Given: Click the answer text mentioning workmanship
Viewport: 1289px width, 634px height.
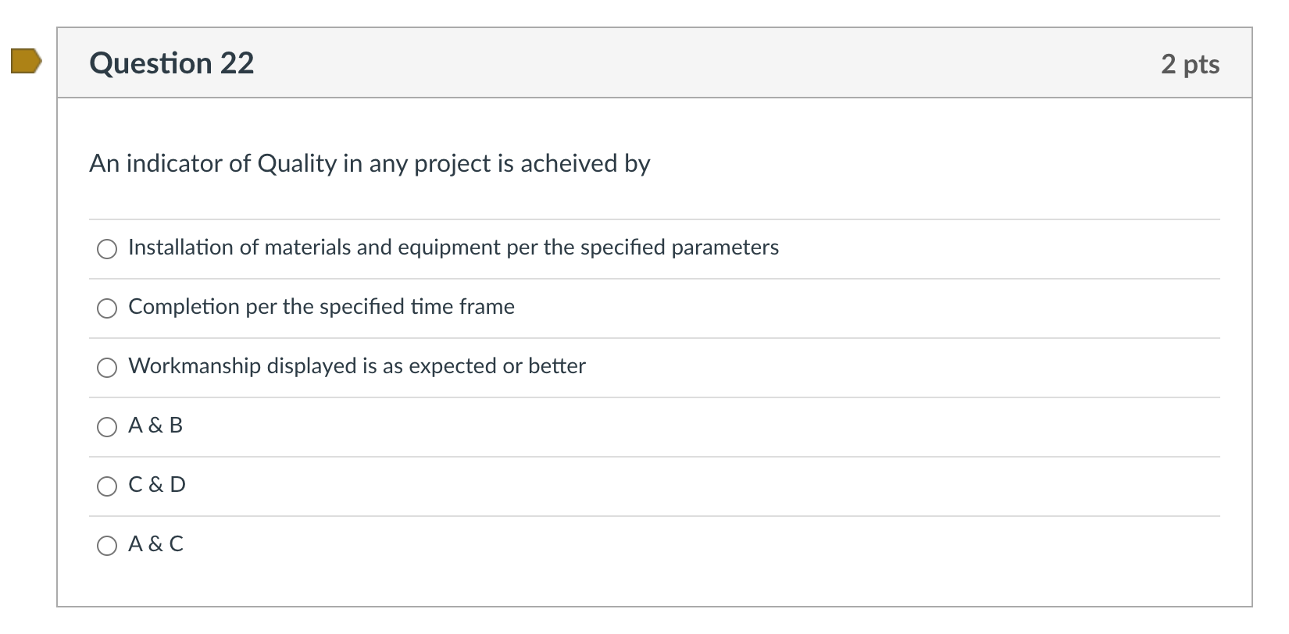Looking at the screenshot, I should tap(356, 366).
